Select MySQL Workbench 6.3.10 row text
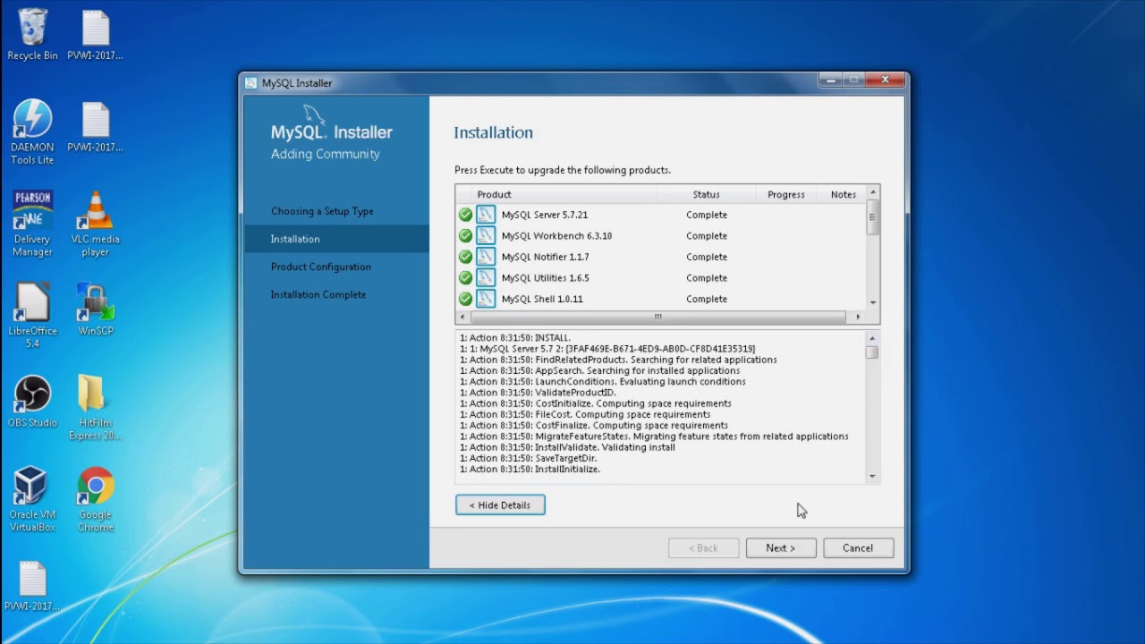 coord(556,236)
